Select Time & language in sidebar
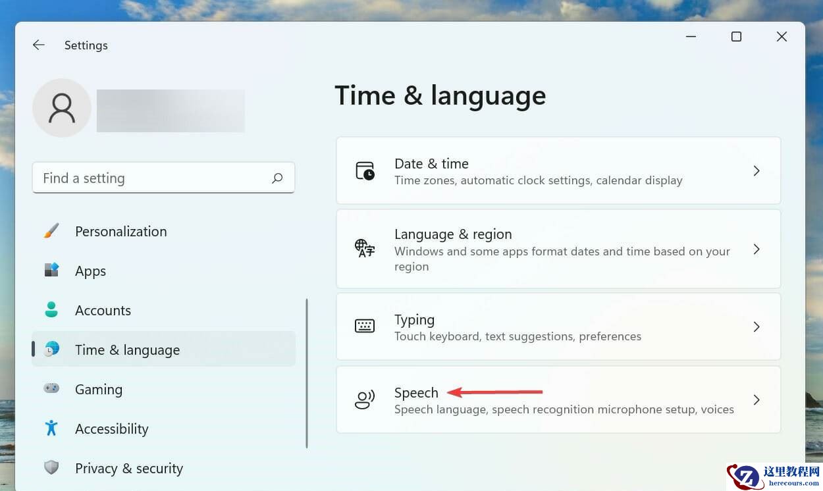 click(x=163, y=349)
